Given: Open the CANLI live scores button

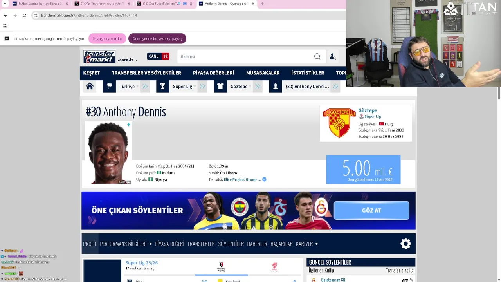Looking at the screenshot, I should (158, 56).
